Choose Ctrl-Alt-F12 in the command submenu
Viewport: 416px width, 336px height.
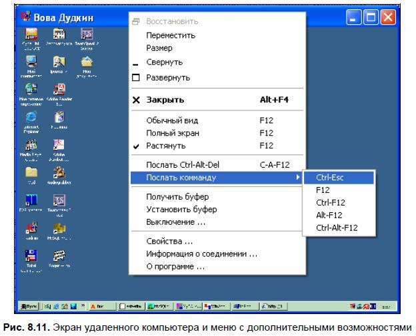(x=337, y=228)
